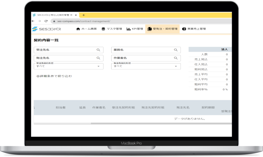Image resolution: width=263 pixels, height=157 pixels.
Task: Click the browser back arrow
Action: (33, 21)
